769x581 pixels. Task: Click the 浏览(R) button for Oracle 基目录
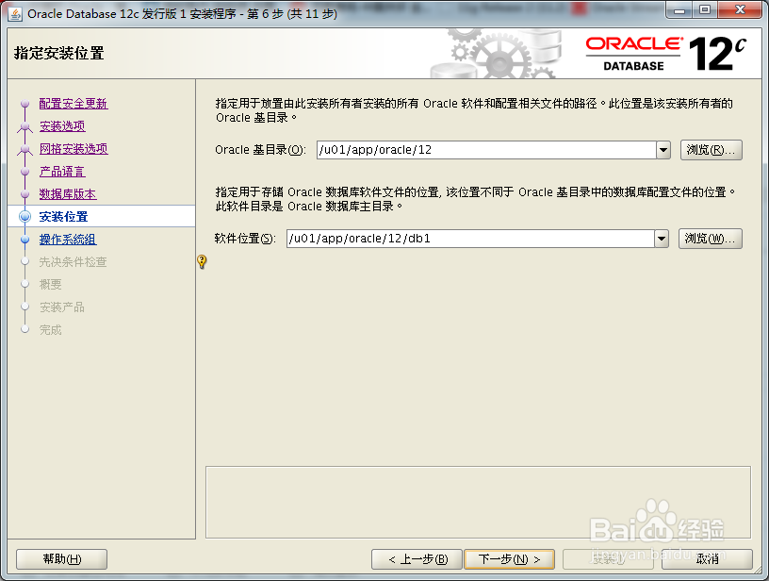(710, 150)
